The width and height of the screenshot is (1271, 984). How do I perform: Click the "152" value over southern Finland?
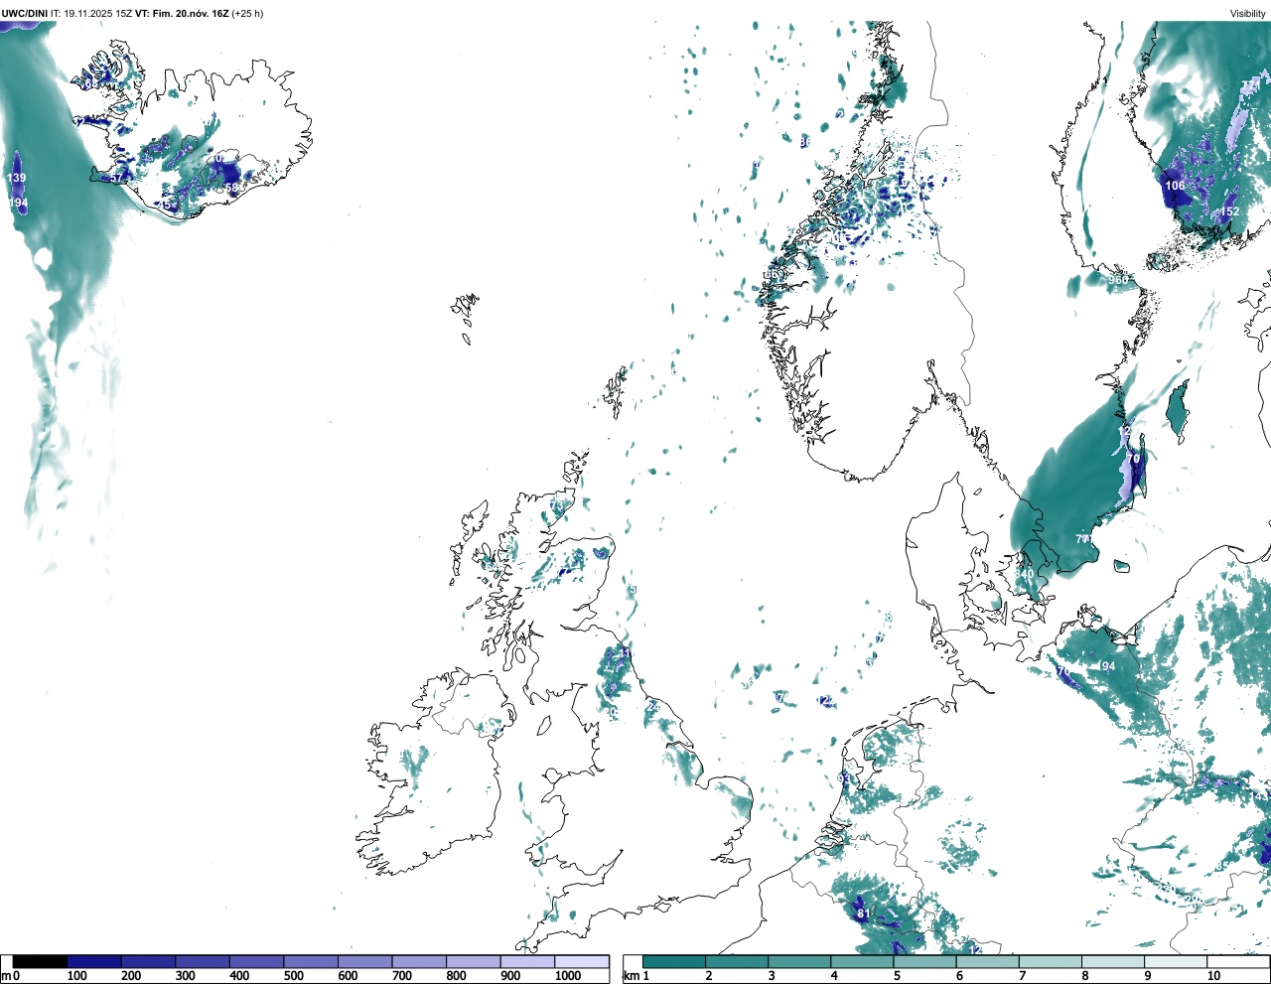[1230, 211]
